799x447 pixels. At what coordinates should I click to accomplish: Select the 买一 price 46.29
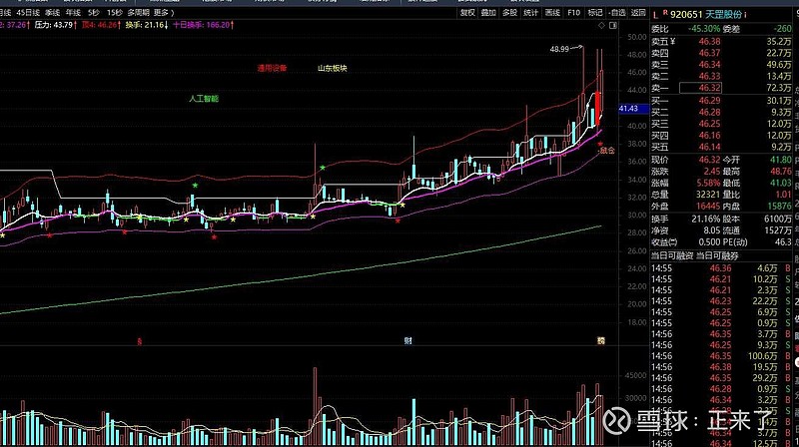pyautogui.click(x=709, y=101)
